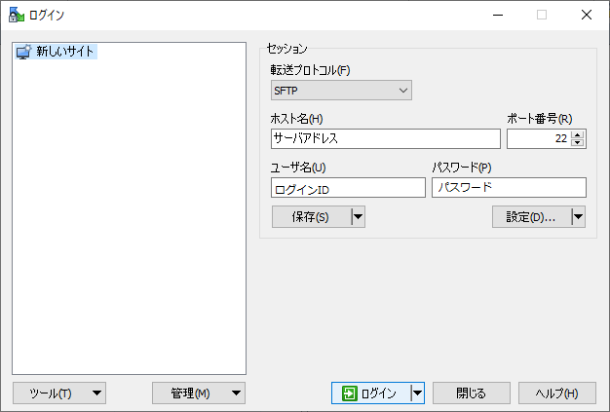Open 設定(D)... advanced settings
Viewport: 610px width, 412px height.
click(530, 217)
